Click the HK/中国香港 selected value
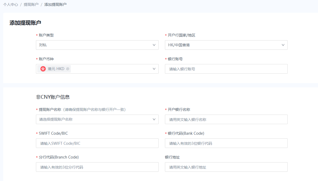This screenshot has width=318, height=181. click(179, 45)
